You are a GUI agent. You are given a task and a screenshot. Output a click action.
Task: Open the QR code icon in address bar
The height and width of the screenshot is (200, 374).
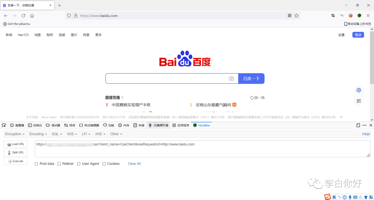tap(290, 16)
